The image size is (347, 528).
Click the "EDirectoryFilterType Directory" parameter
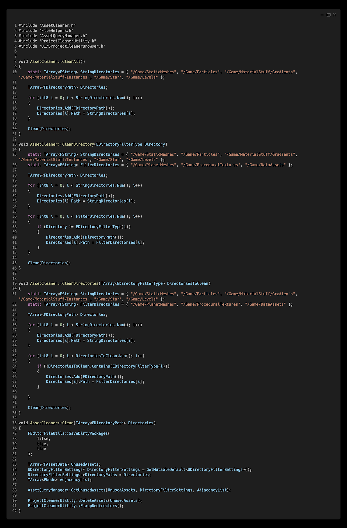click(x=131, y=144)
